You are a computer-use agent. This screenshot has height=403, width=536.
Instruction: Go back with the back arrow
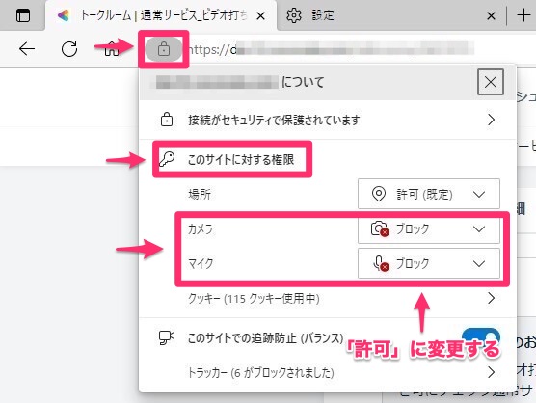27,49
